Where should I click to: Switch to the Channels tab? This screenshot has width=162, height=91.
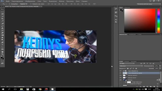127,61
